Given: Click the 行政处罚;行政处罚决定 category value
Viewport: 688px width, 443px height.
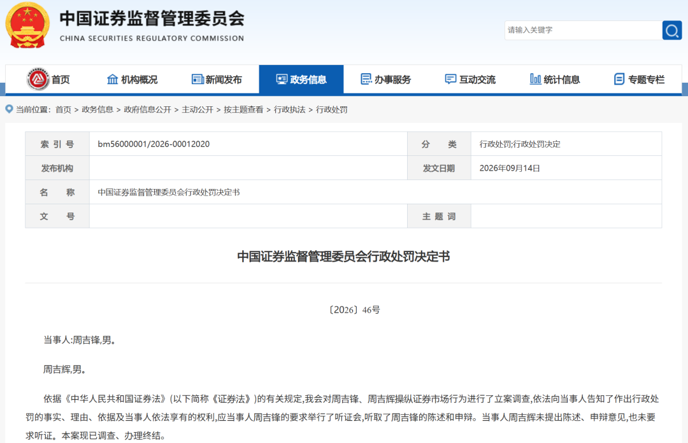Looking at the screenshot, I should click(x=520, y=144).
